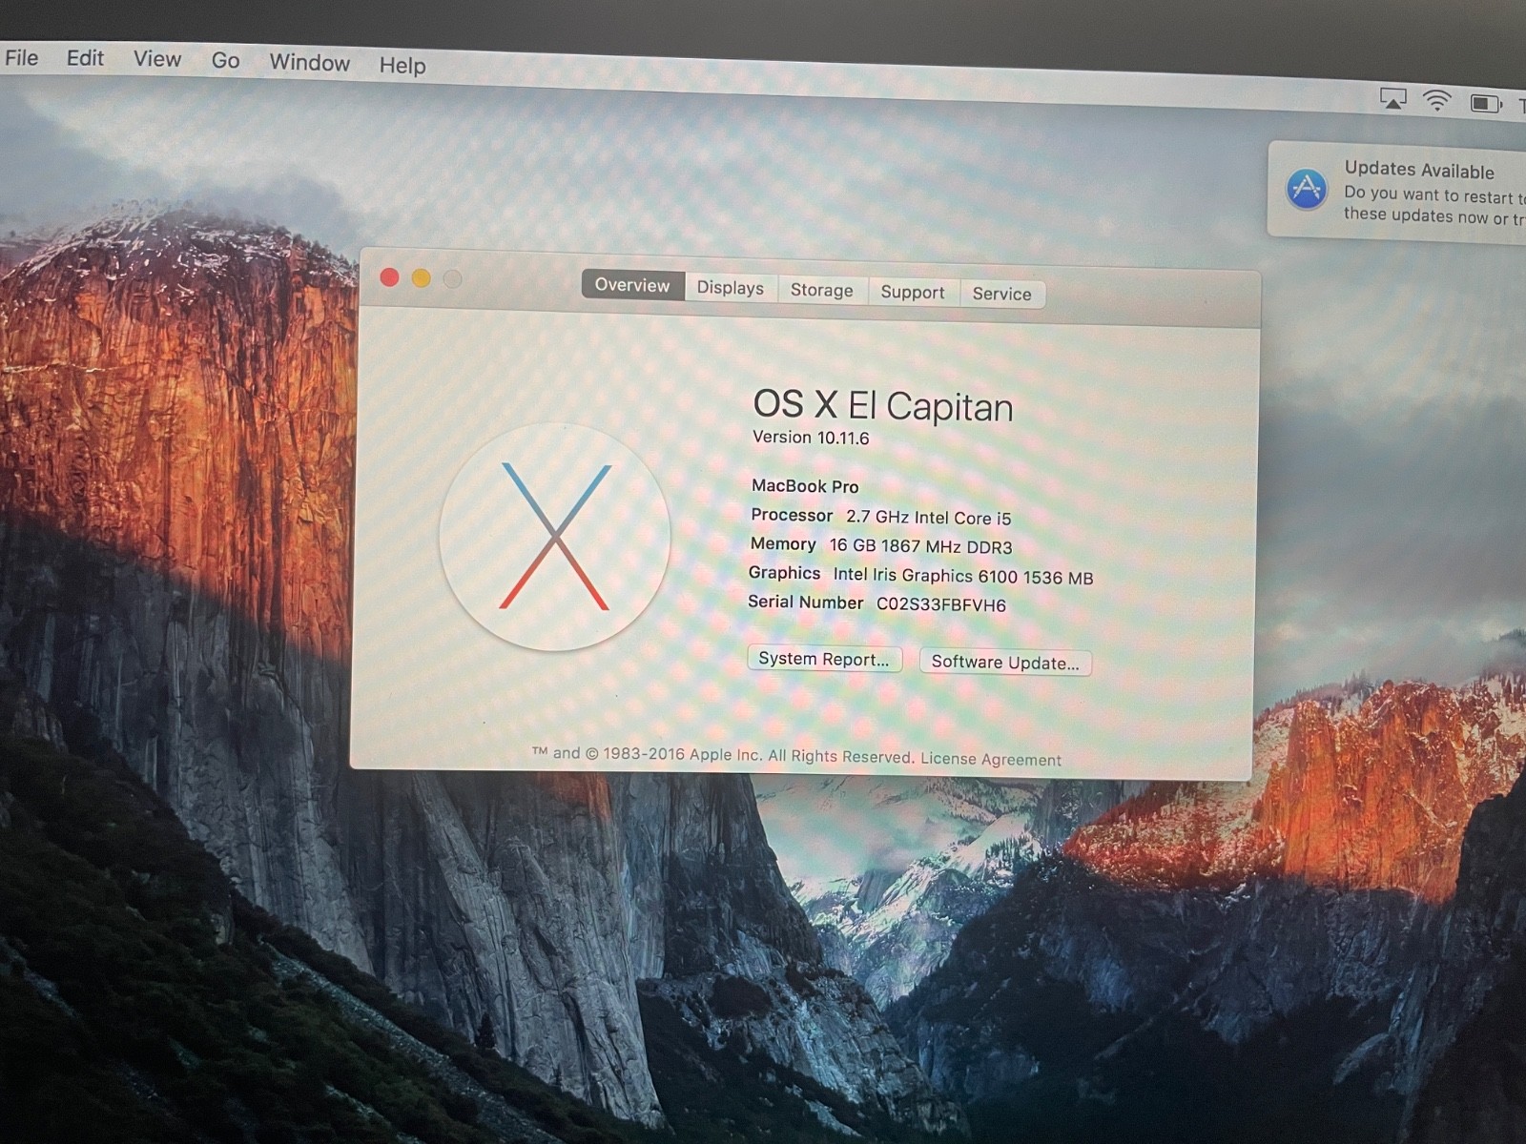The height and width of the screenshot is (1144, 1526).
Task: Click the OS X El Capitan logo
Action: [554, 537]
